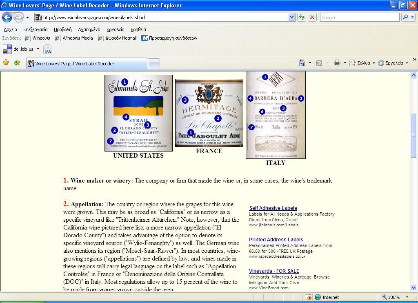Click the Windows link in the links bar

[37, 38]
